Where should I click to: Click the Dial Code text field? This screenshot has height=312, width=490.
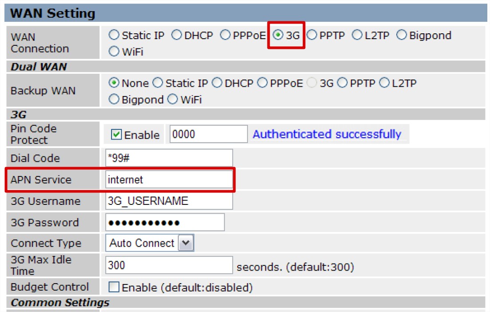pos(169,158)
